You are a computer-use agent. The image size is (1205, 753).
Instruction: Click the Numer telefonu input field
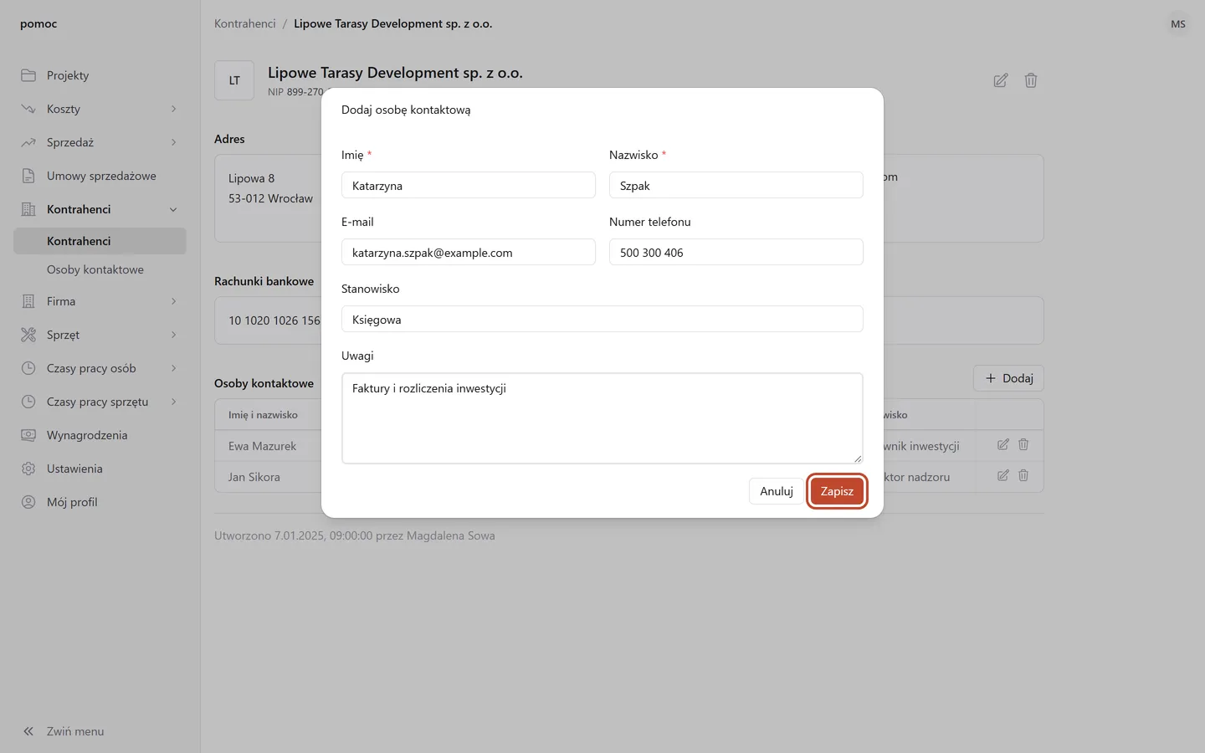pos(736,252)
